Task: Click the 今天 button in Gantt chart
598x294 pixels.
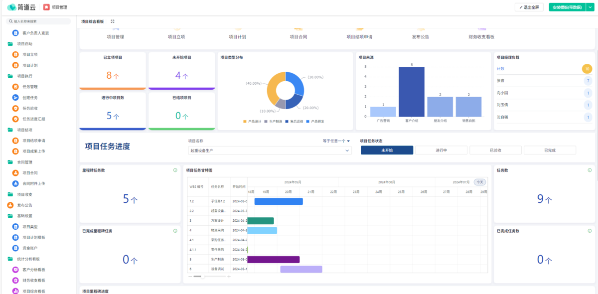Action: (x=479, y=182)
